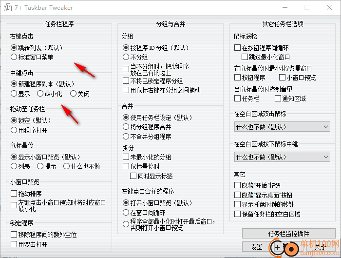Tick 隐藏"开始"按钮 checkbox
The image size is (341, 258).
[x=238, y=185]
